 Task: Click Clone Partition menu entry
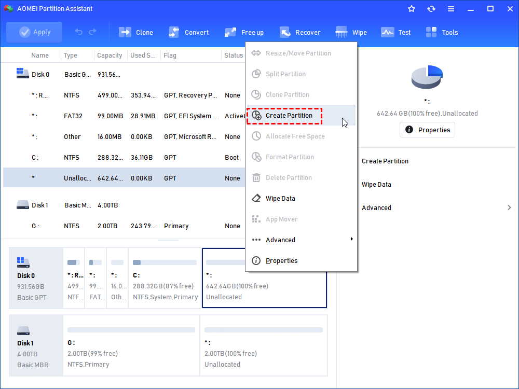click(301, 94)
